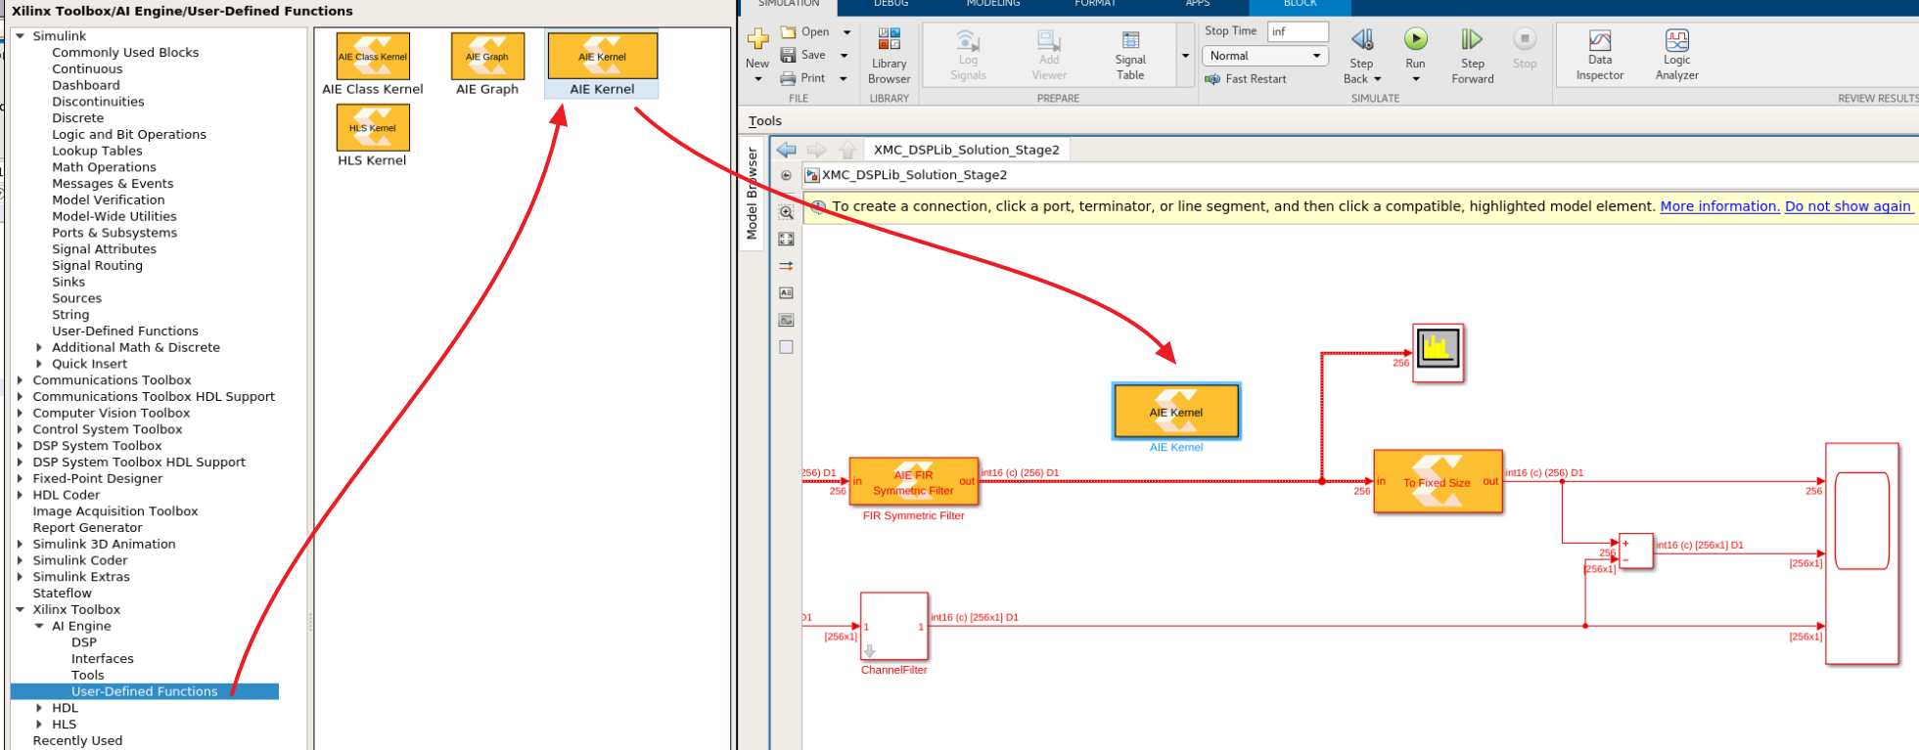This screenshot has height=750, width=1919.
Task: Select the AIE Graph library block
Action: pos(487,57)
